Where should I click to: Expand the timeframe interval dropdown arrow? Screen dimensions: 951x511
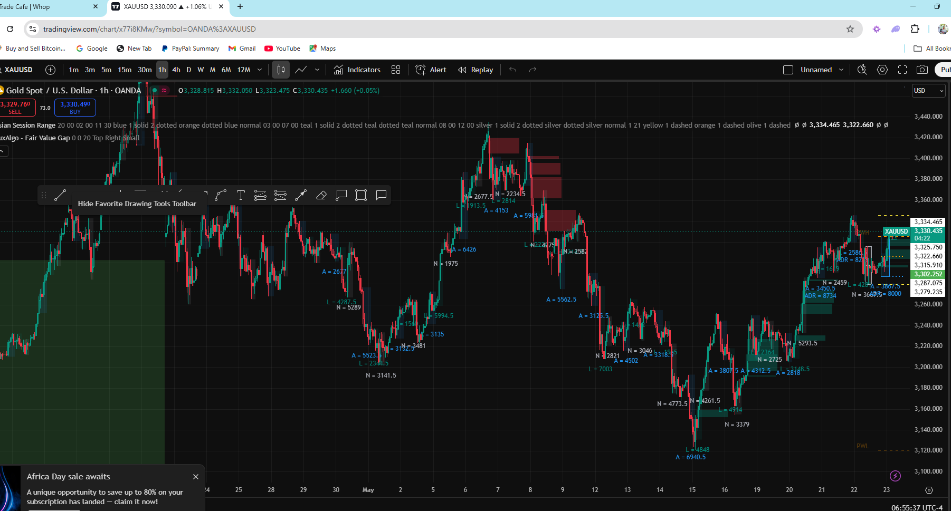coord(260,70)
